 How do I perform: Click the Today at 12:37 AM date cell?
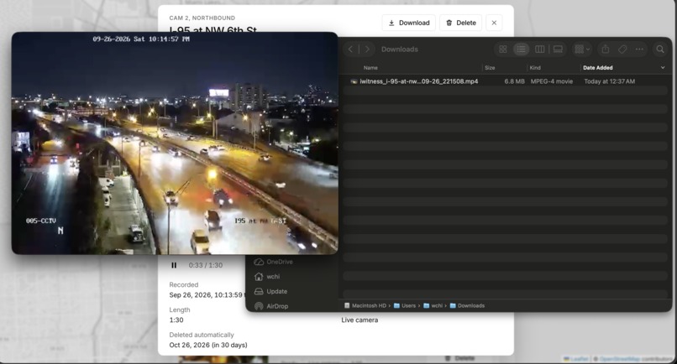pyautogui.click(x=609, y=81)
